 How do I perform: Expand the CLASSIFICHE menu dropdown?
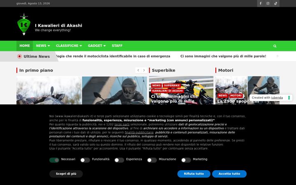(69, 46)
